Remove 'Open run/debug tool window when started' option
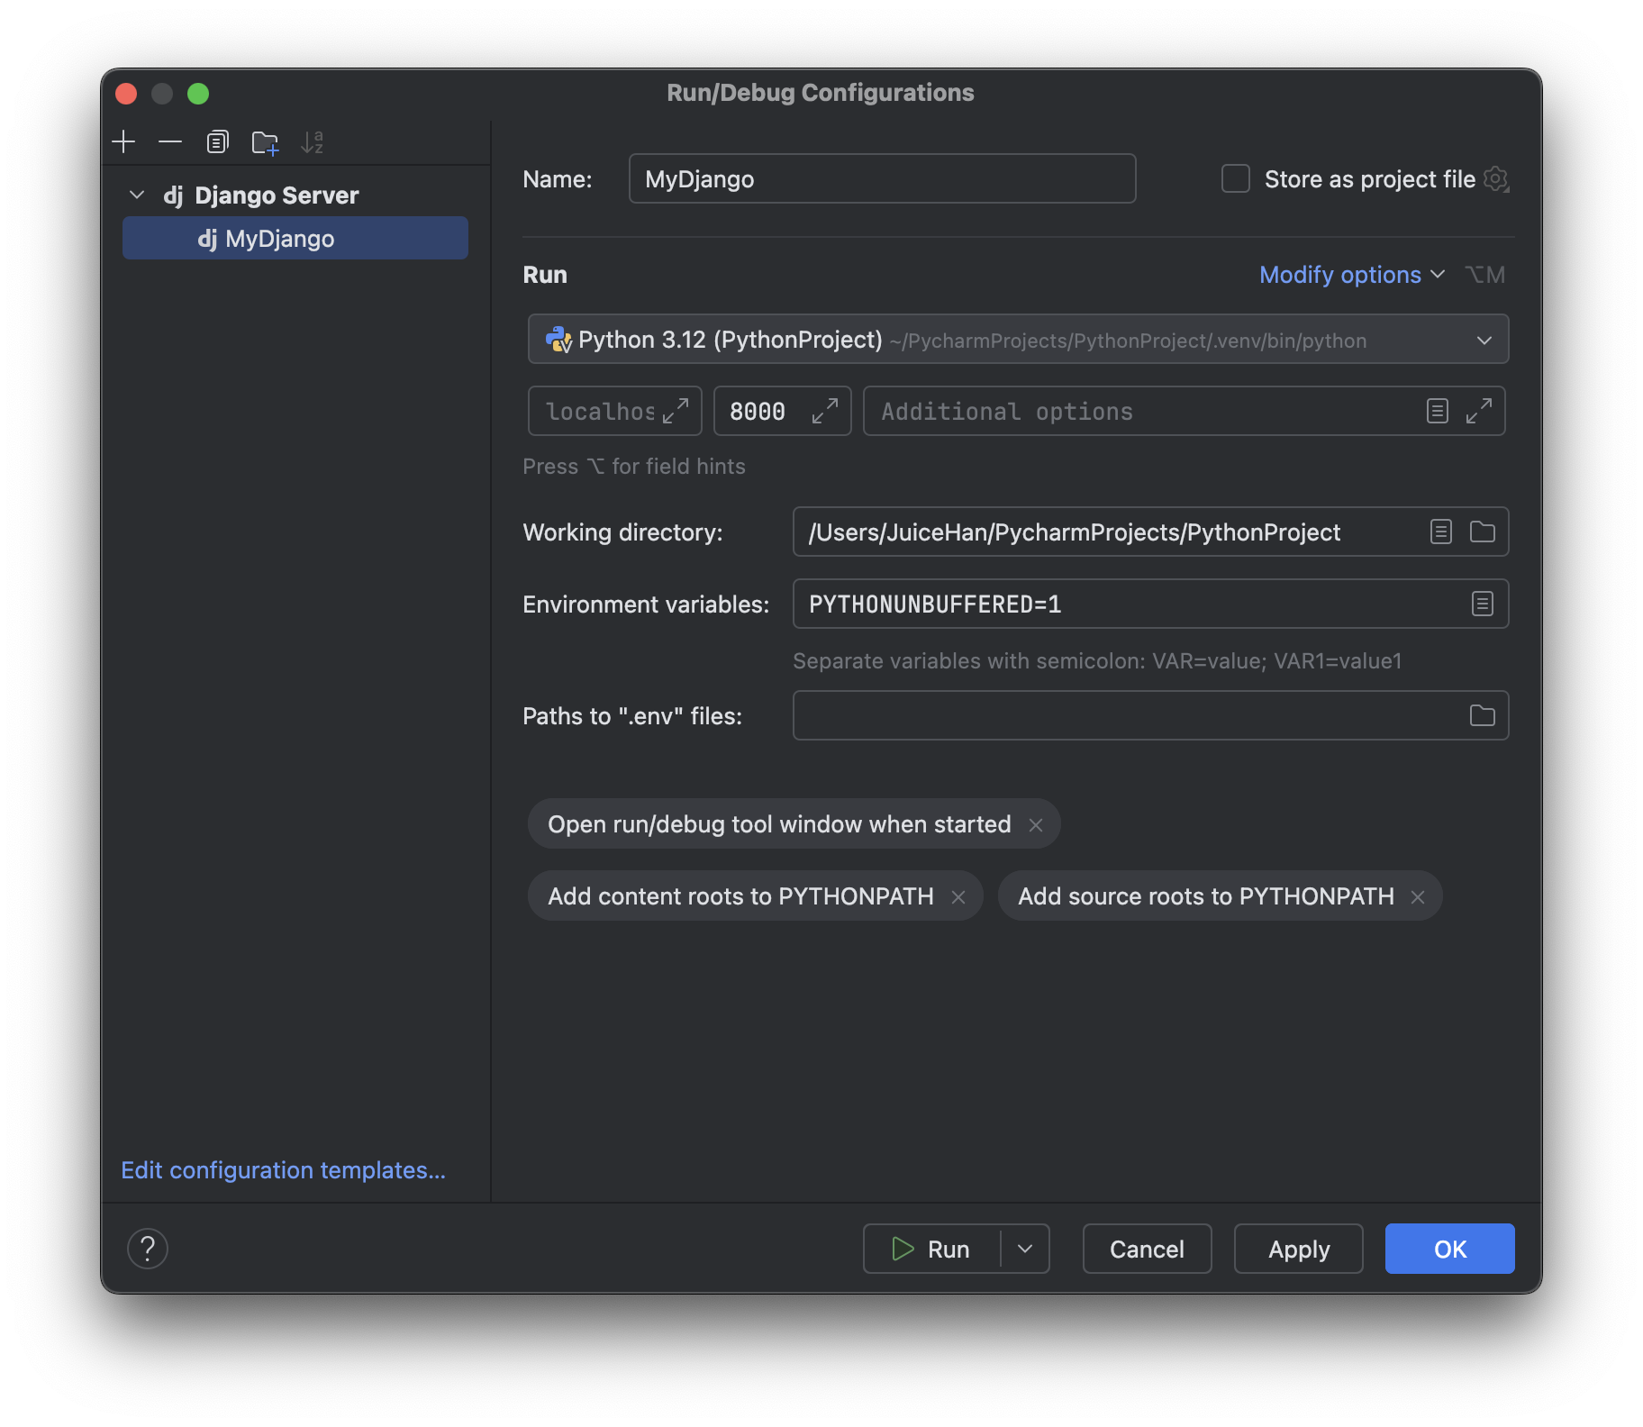1643x1427 pixels. [1036, 824]
